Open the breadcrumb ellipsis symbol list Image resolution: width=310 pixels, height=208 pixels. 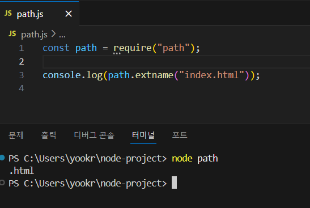62,36
